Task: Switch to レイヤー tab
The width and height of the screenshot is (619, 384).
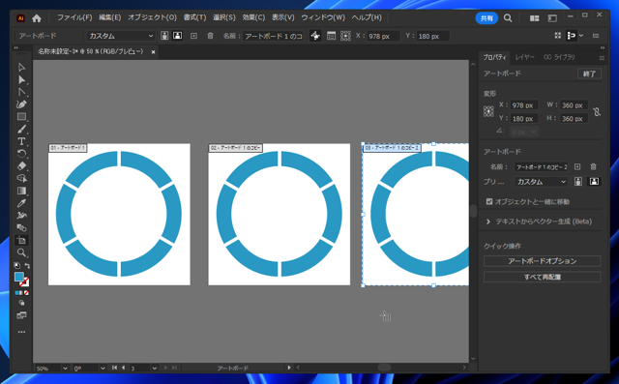Action: pos(524,57)
